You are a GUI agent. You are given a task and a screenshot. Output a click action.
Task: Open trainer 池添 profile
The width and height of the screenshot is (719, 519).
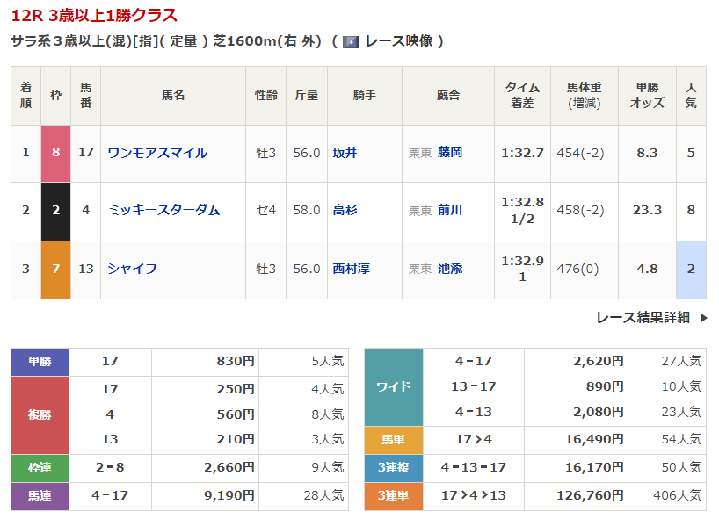[450, 269]
